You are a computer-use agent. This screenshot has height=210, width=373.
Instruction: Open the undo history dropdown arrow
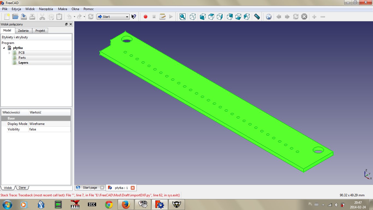(74, 17)
